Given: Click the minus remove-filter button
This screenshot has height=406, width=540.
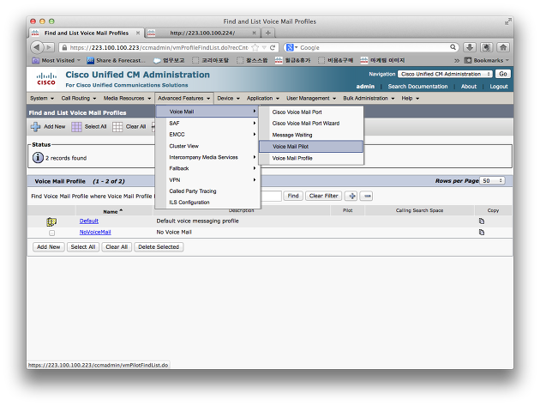Looking at the screenshot, I should click(367, 196).
